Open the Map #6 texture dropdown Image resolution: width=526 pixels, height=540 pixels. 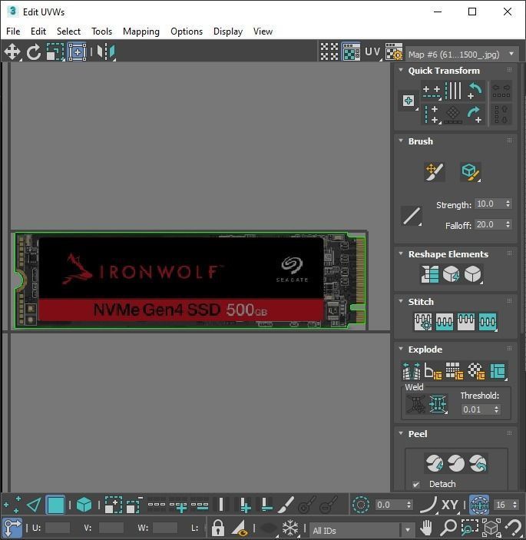(x=462, y=55)
